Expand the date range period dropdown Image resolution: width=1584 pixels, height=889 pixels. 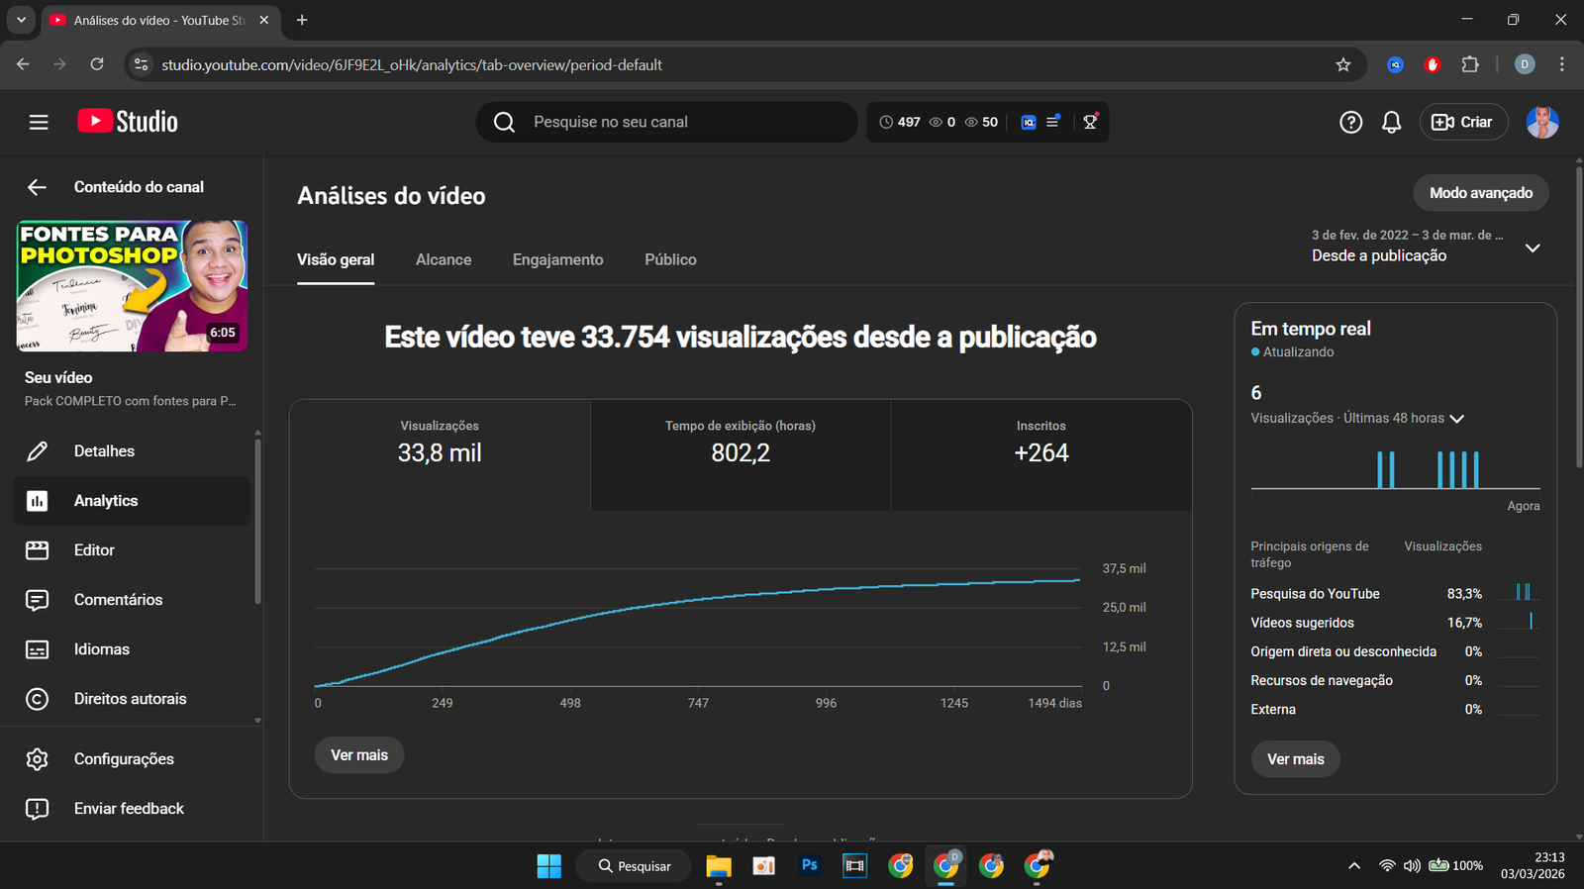pos(1532,247)
